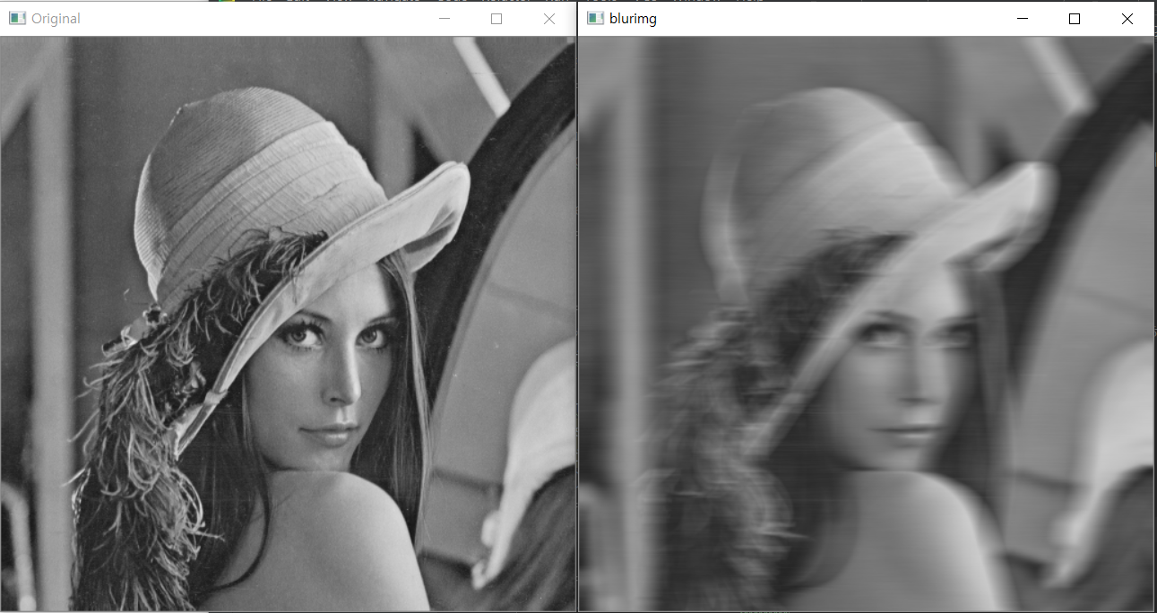Minimize the Original window

tap(444, 19)
